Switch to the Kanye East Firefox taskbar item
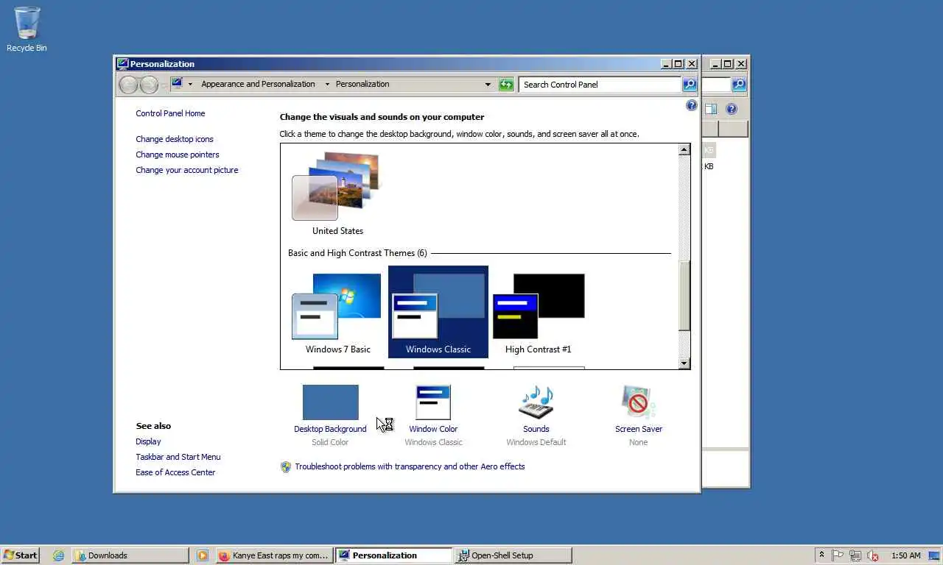Screen dimensions: 943x565 pyautogui.click(x=274, y=555)
